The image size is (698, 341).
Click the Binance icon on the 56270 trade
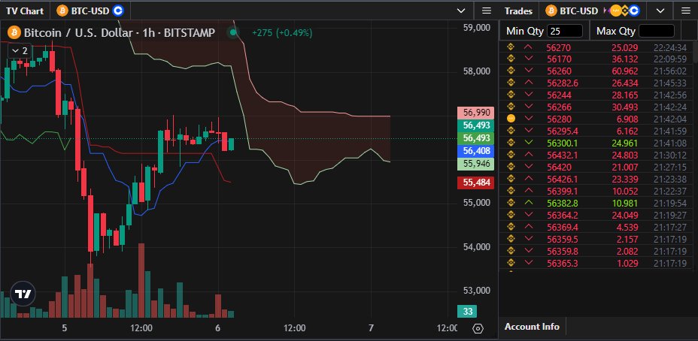point(511,47)
